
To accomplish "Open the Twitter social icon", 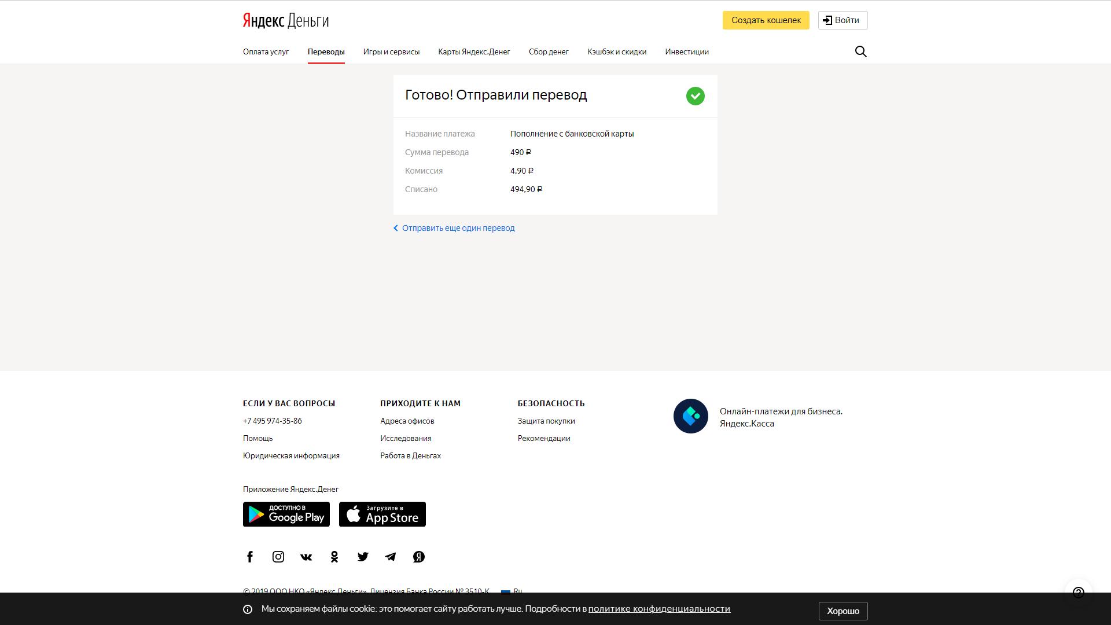I will point(363,556).
